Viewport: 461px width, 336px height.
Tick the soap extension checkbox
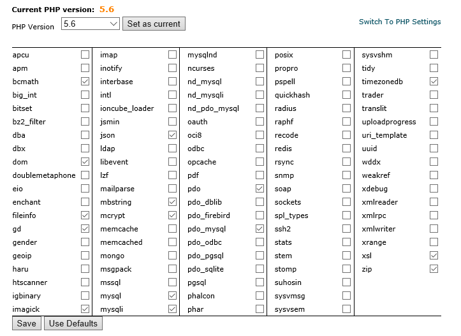pyautogui.click(x=346, y=189)
